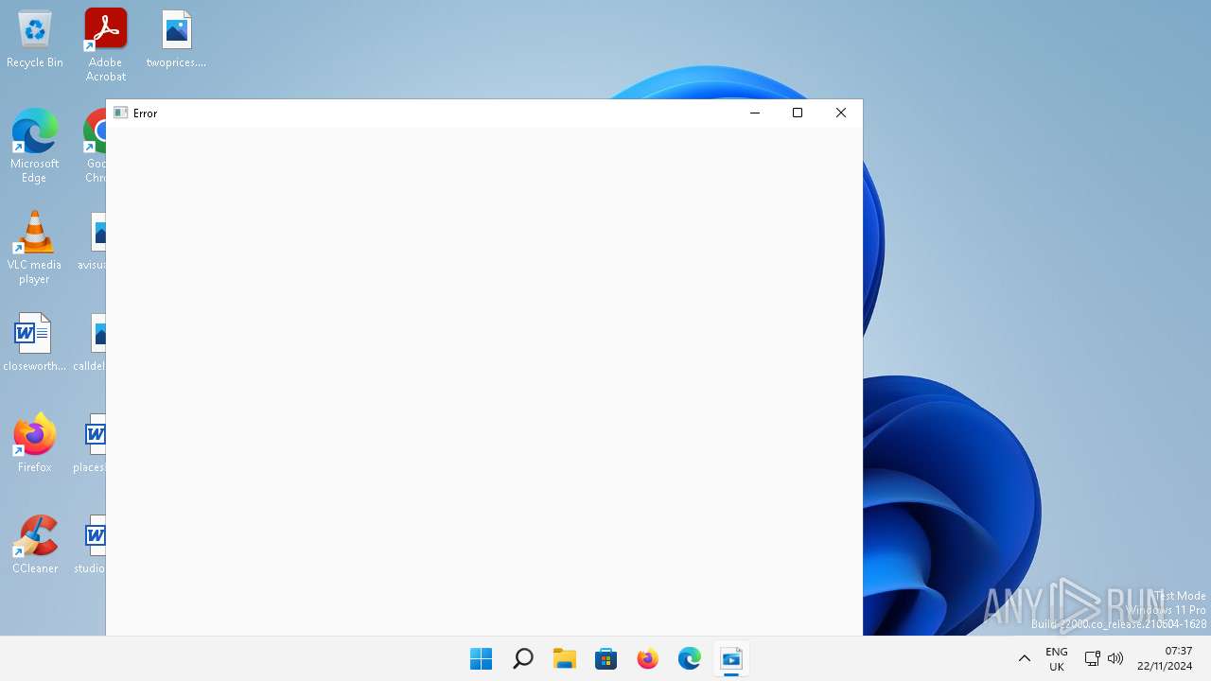Open Microsoft Store from taskbar
The image size is (1211, 681).
605,658
